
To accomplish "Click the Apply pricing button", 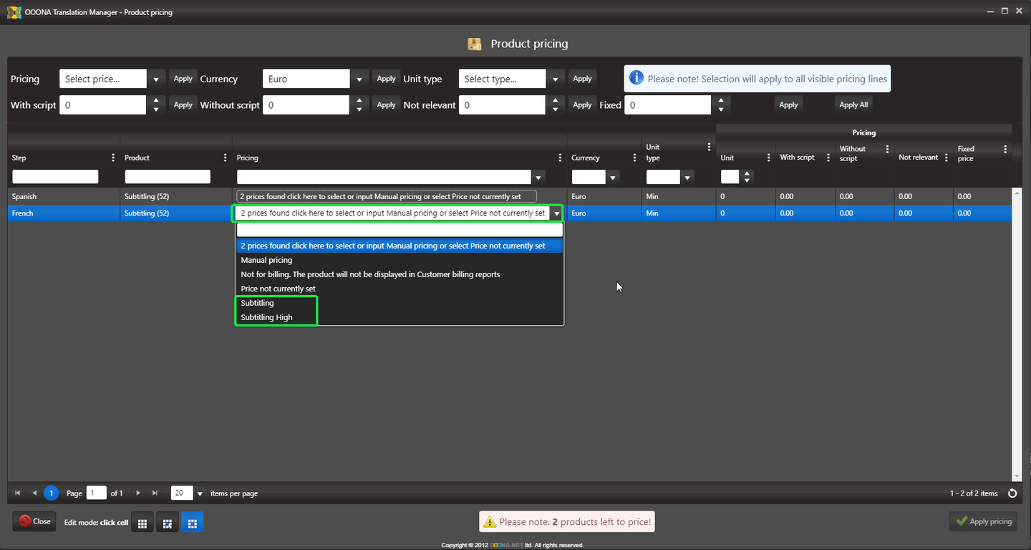I will tap(983, 521).
